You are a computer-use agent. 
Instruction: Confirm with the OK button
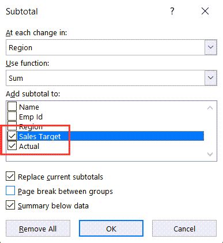(111, 229)
